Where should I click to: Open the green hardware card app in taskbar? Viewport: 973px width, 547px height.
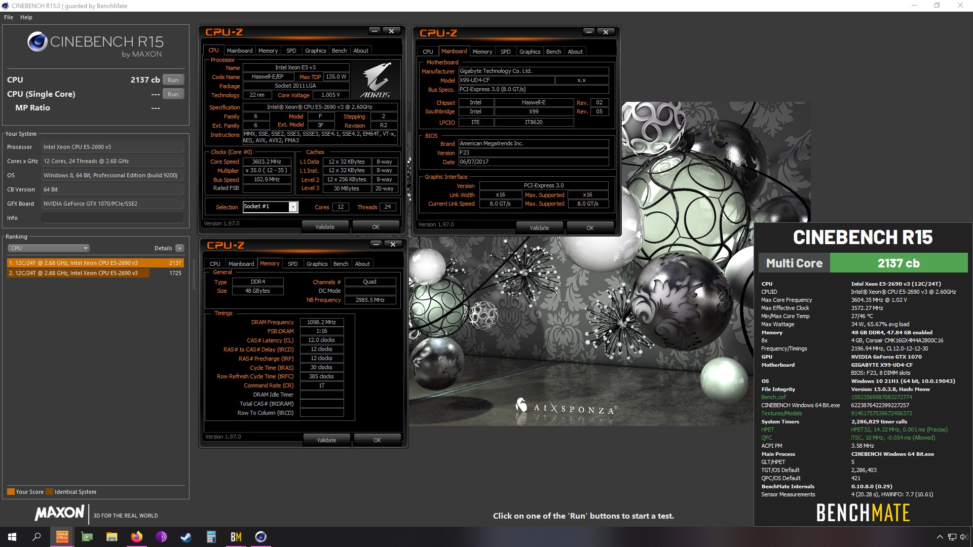coord(87,537)
